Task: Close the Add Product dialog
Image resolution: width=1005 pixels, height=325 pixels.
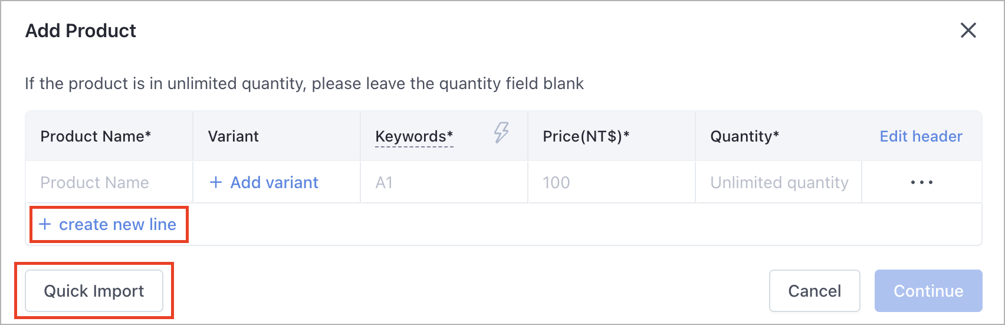Action: pos(968,31)
